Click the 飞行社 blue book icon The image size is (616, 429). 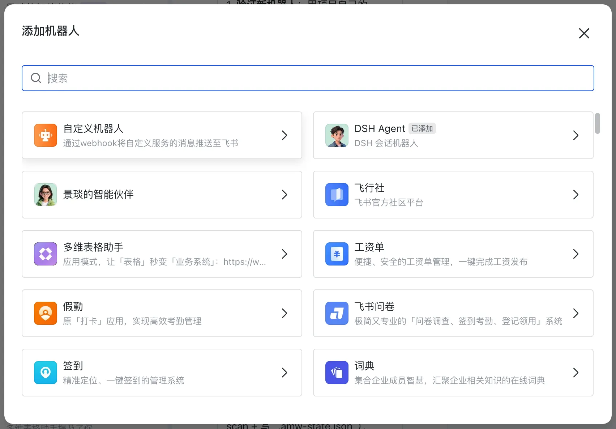337,195
